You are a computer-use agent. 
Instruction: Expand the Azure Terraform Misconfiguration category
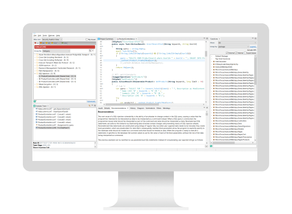(x=35, y=55)
